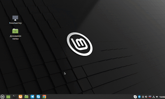This screenshot has width=165, height=99.
Task: Launch the Terminal from the panel
Action: click(x=14, y=97)
